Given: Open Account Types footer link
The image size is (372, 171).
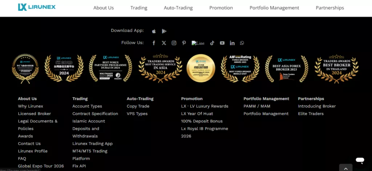Looking at the screenshot, I should [87, 106].
